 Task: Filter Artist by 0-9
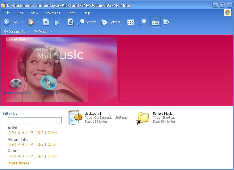click(11, 133)
